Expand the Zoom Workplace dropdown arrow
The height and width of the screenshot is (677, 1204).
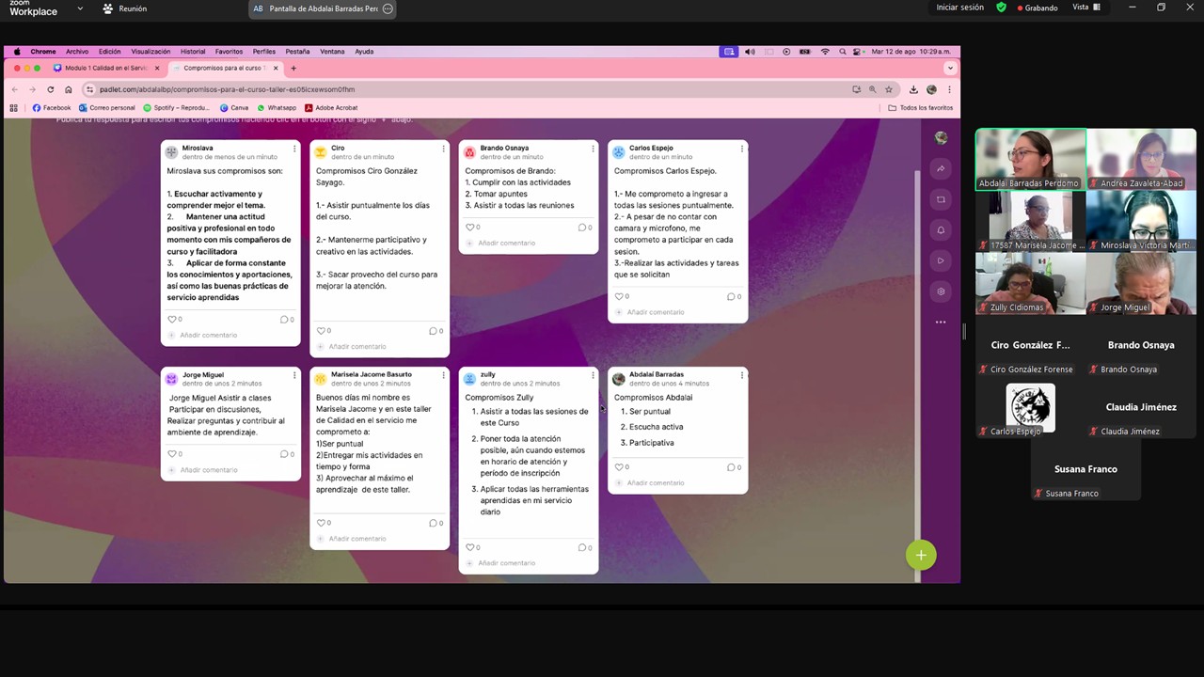tap(80, 8)
